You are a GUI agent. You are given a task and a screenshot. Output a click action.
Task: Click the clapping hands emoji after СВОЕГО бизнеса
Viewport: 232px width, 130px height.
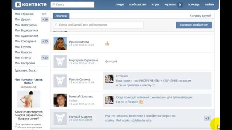141,102
